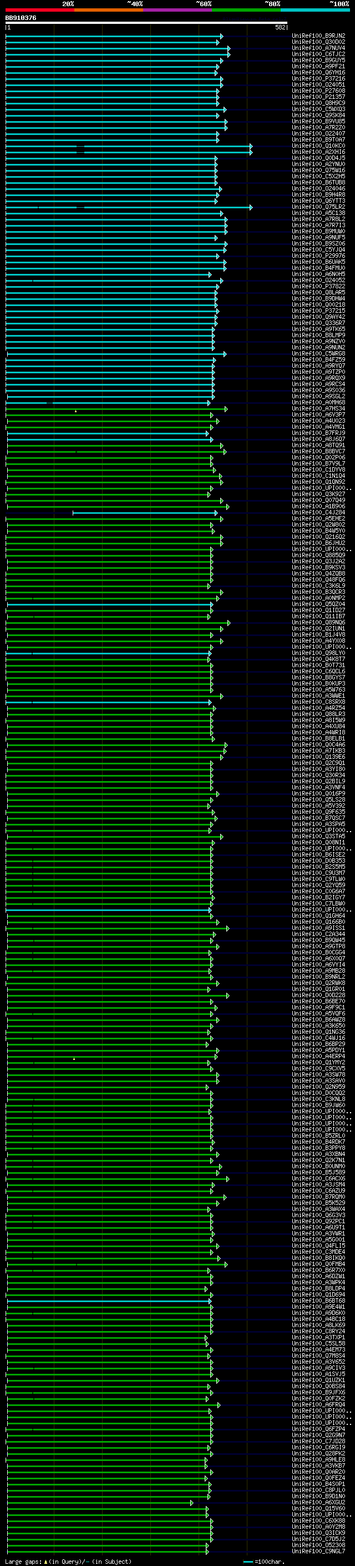
Task: Click the UniRef100_B6TUB8 label
Action: pos(318,182)
